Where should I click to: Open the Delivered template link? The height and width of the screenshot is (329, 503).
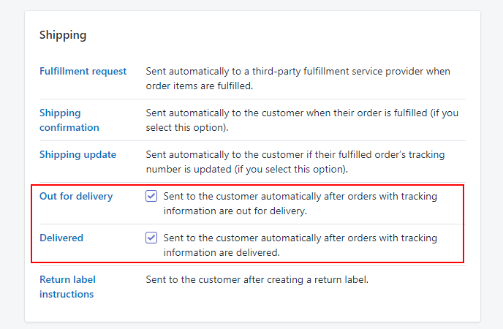coord(61,238)
